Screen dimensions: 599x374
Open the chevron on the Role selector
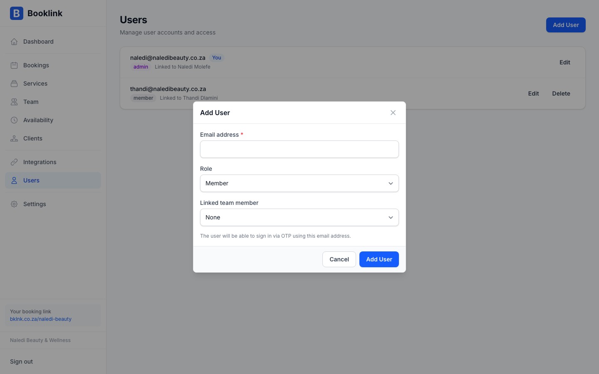[391, 183]
